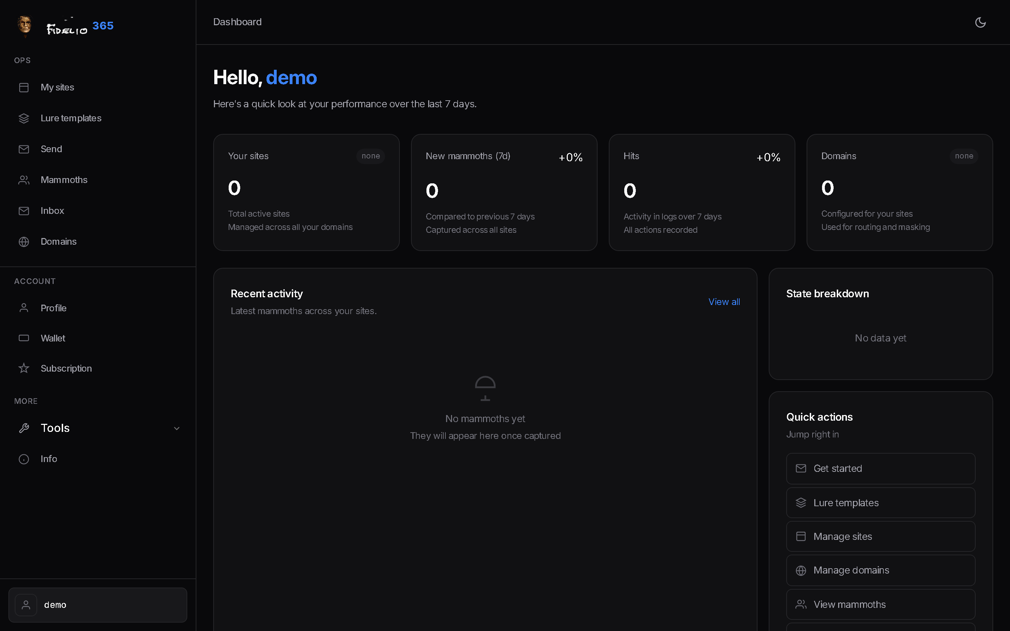Click 'Used for routing and masking' text

tap(876, 227)
